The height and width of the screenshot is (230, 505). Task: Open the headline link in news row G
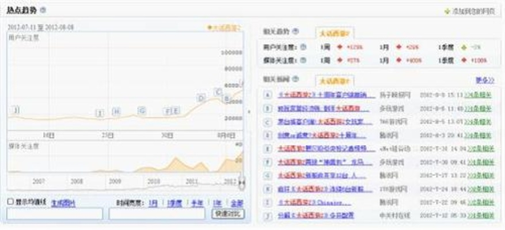[322, 175]
